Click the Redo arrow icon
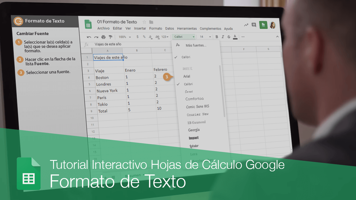356x200 pixels. (96, 37)
